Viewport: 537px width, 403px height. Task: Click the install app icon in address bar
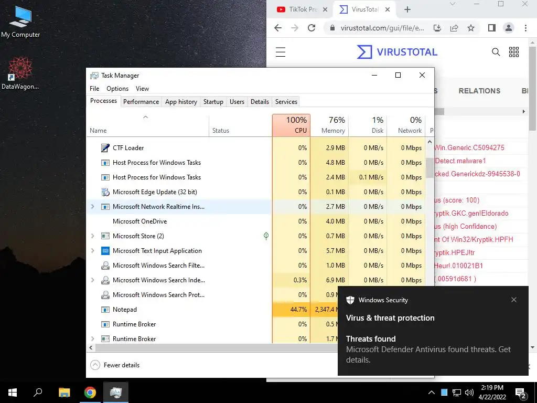[437, 28]
